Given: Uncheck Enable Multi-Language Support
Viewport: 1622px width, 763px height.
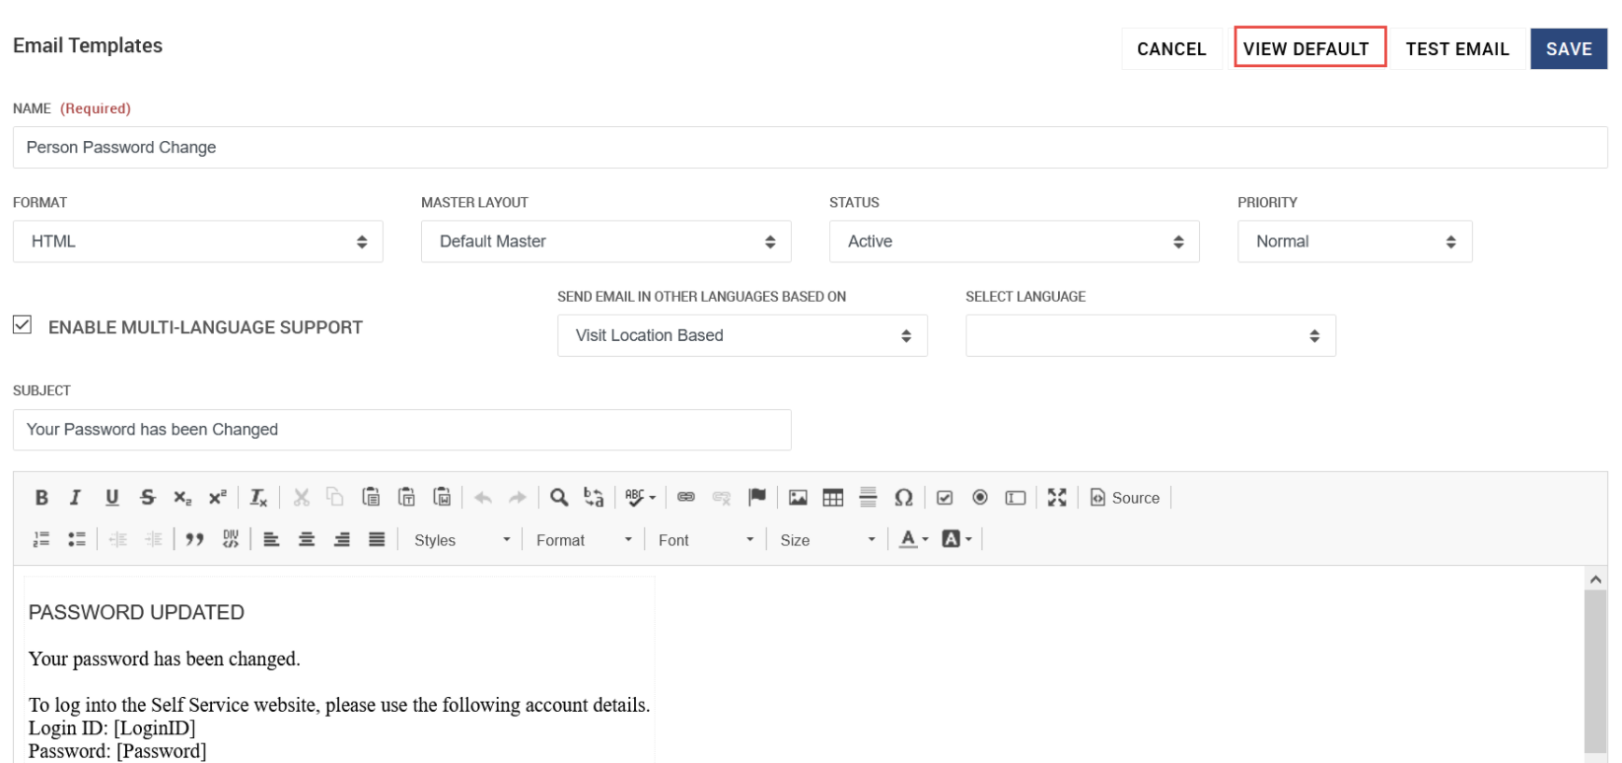Looking at the screenshot, I should click(23, 325).
